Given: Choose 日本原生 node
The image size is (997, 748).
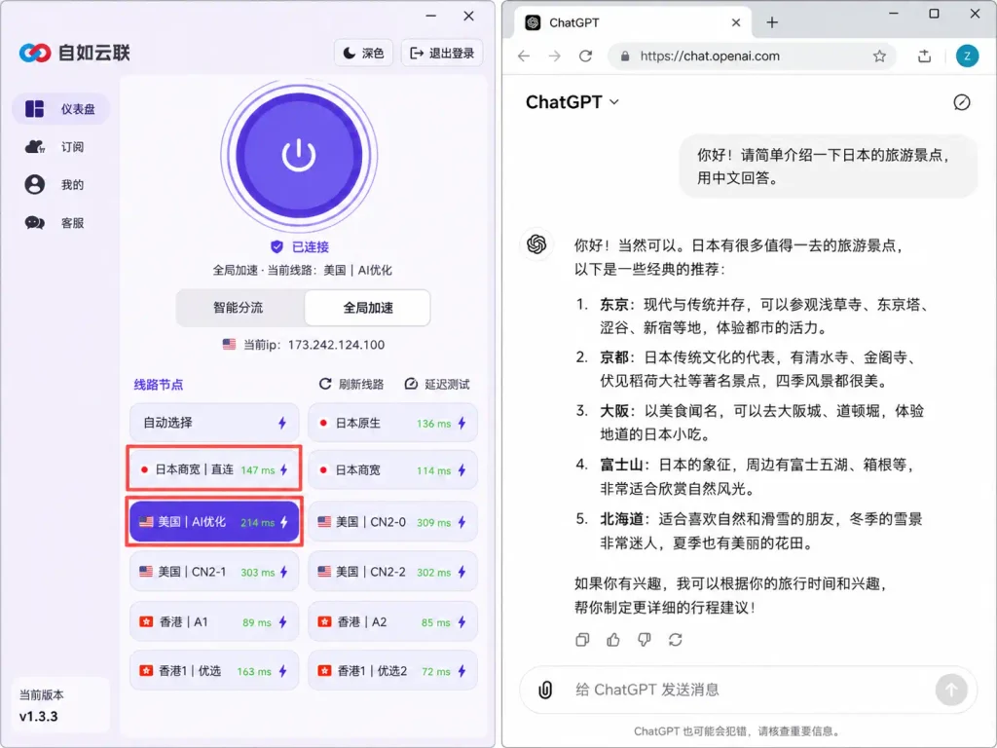Looking at the screenshot, I should (393, 423).
